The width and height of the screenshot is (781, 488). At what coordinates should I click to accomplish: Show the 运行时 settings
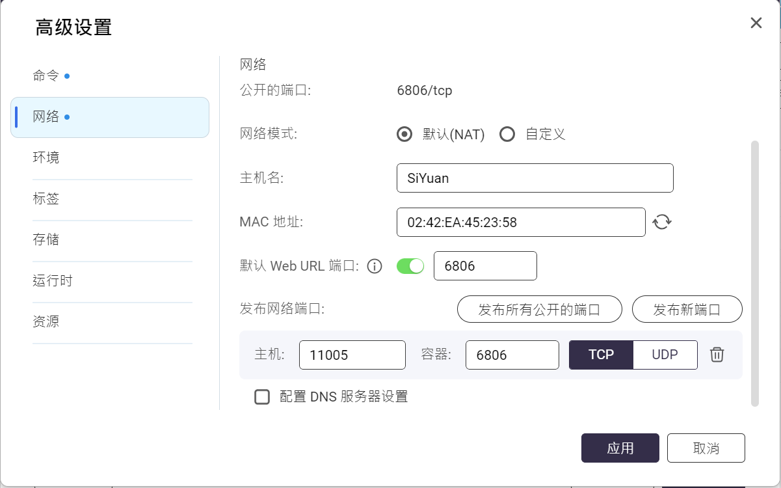click(53, 281)
